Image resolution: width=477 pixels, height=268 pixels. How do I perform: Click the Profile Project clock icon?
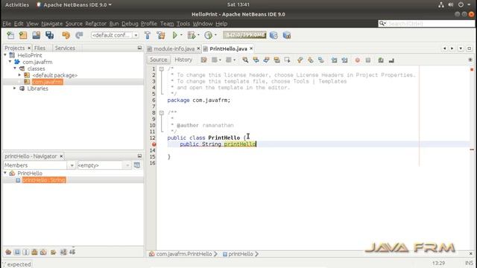tap(208, 35)
